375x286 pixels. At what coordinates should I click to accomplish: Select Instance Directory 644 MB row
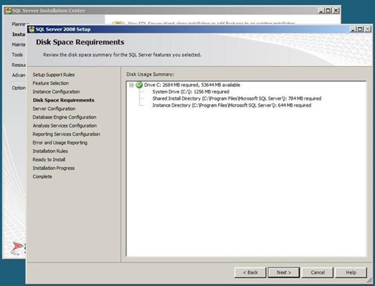click(232, 105)
